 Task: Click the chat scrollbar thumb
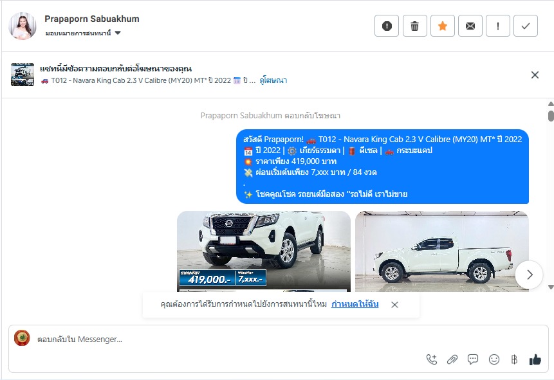pos(551,116)
